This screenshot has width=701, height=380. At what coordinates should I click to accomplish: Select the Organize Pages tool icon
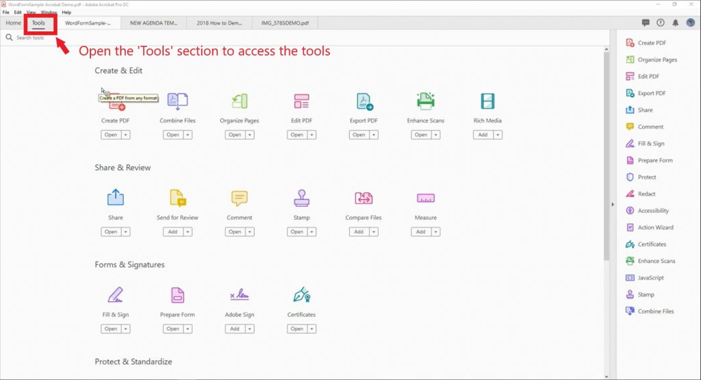pos(240,101)
